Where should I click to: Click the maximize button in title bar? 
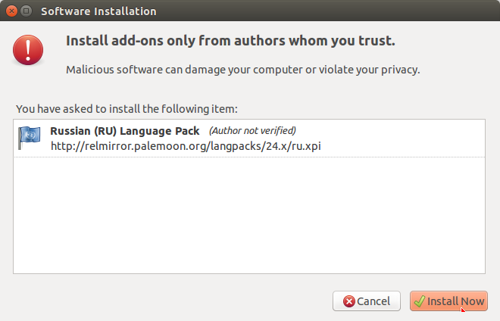coord(27,11)
